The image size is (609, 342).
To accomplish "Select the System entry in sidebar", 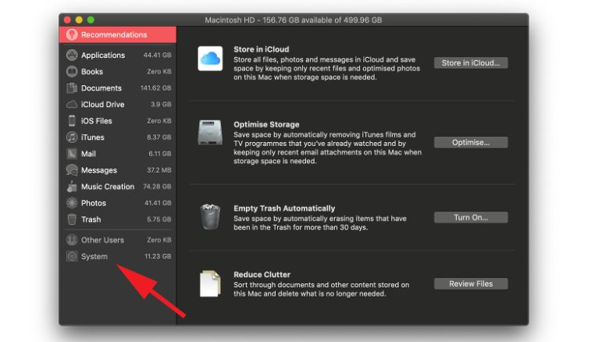I will (94, 256).
